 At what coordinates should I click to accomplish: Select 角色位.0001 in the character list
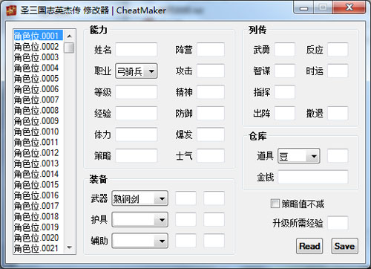click(39, 36)
